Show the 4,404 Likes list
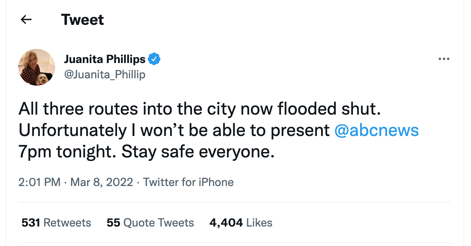The height and width of the screenshot is (246, 471). coord(241,223)
